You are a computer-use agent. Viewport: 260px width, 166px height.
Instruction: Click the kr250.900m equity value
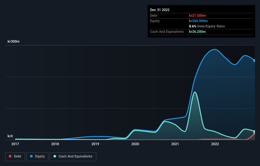198,21
